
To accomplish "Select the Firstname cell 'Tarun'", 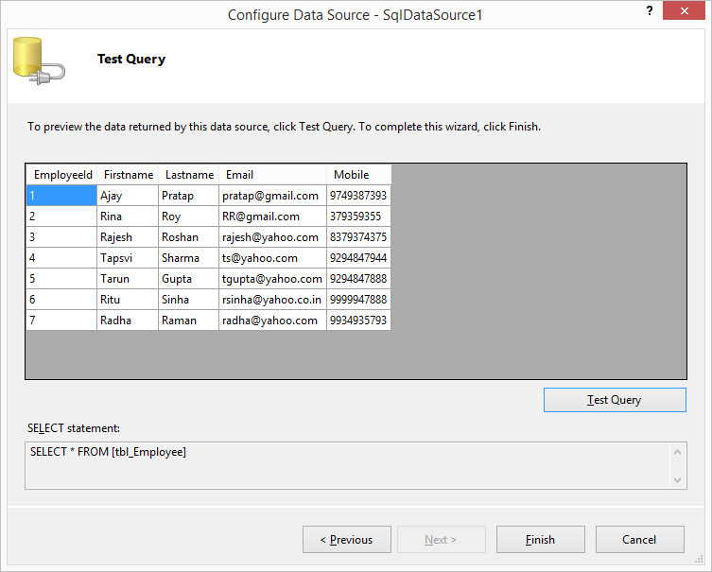I will click(x=128, y=279).
